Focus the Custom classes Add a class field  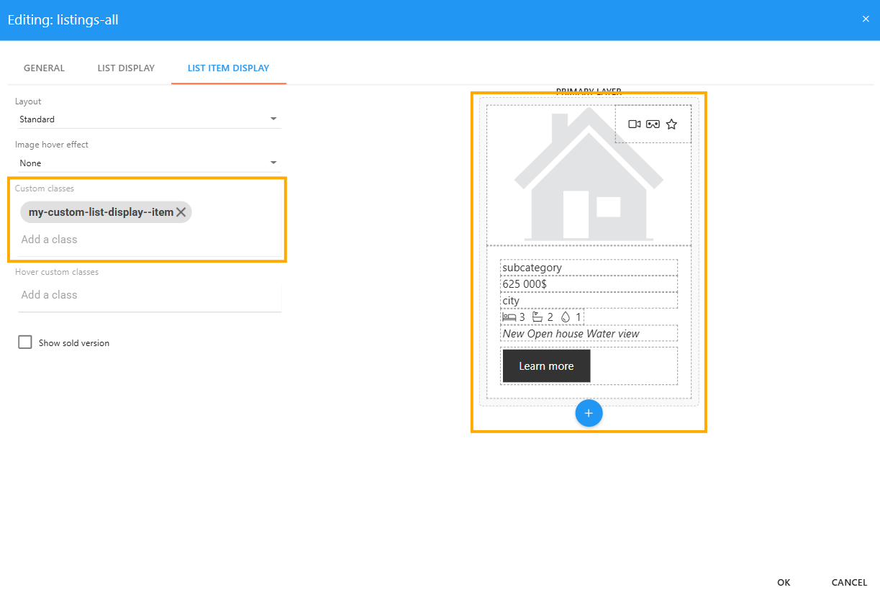coord(148,240)
